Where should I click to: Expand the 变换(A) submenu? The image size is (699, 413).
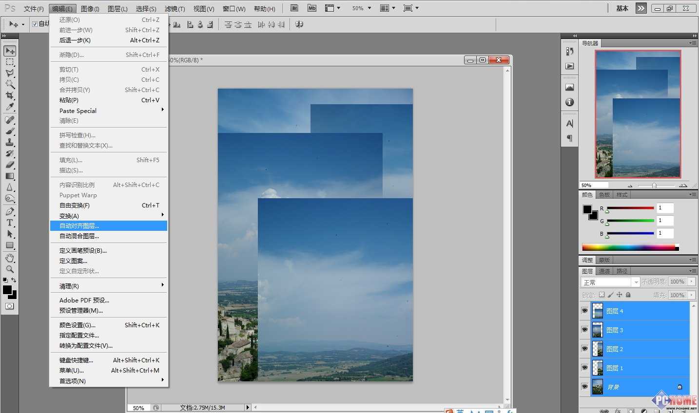coord(109,216)
